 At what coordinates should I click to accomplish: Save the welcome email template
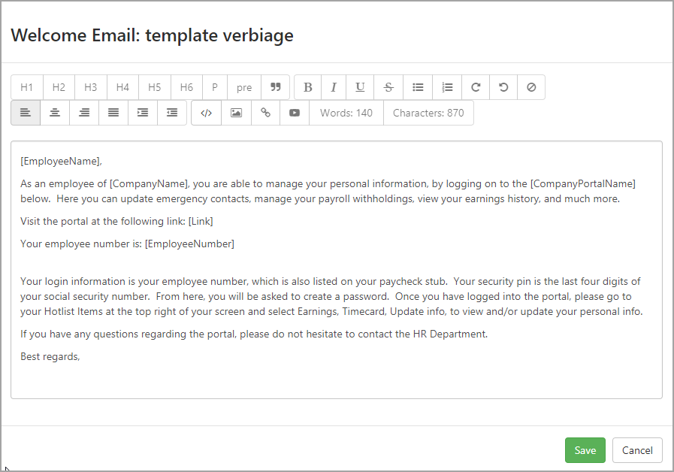point(585,450)
